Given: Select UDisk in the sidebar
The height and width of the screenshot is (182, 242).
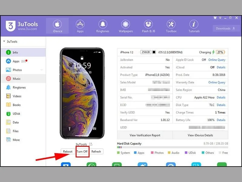Looking at the screenshot, I should coord(23,113).
